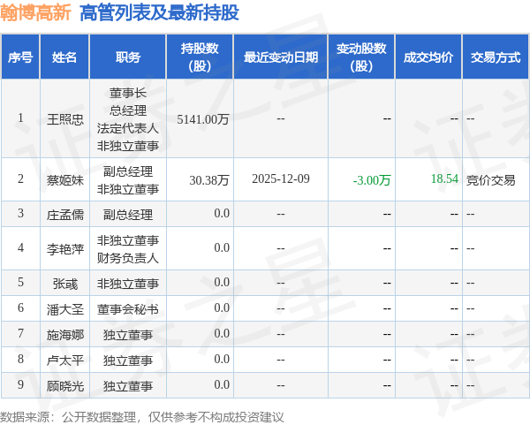Click the 高管列表及最新持股 title
This screenshot has width=530, height=425.
point(159,12)
